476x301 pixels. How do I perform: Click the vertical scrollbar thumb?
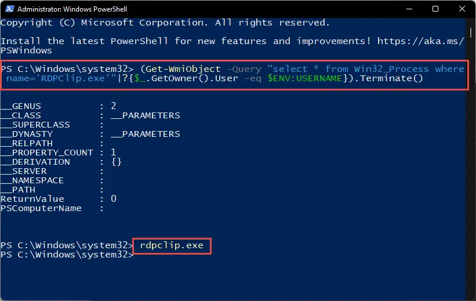click(x=471, y=32)
